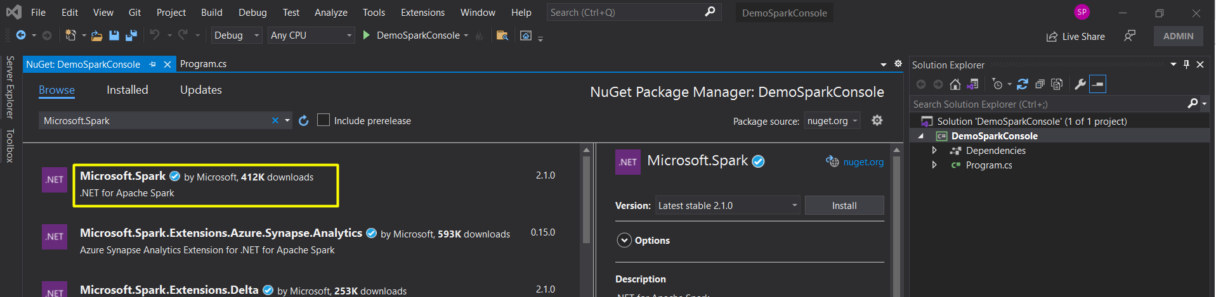The height and width of the screenshot is (297, 1216).
Task: Open the Send Feedback icon beside Live Share
Action: point(1130,36)
